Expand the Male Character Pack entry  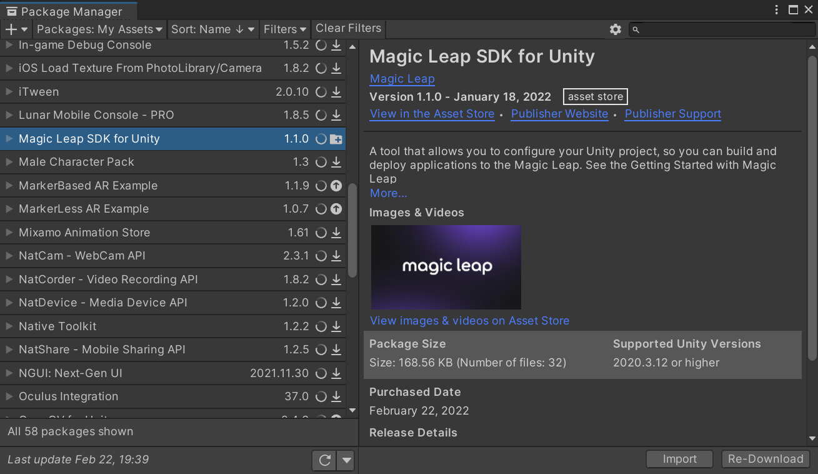coord(9,162)
